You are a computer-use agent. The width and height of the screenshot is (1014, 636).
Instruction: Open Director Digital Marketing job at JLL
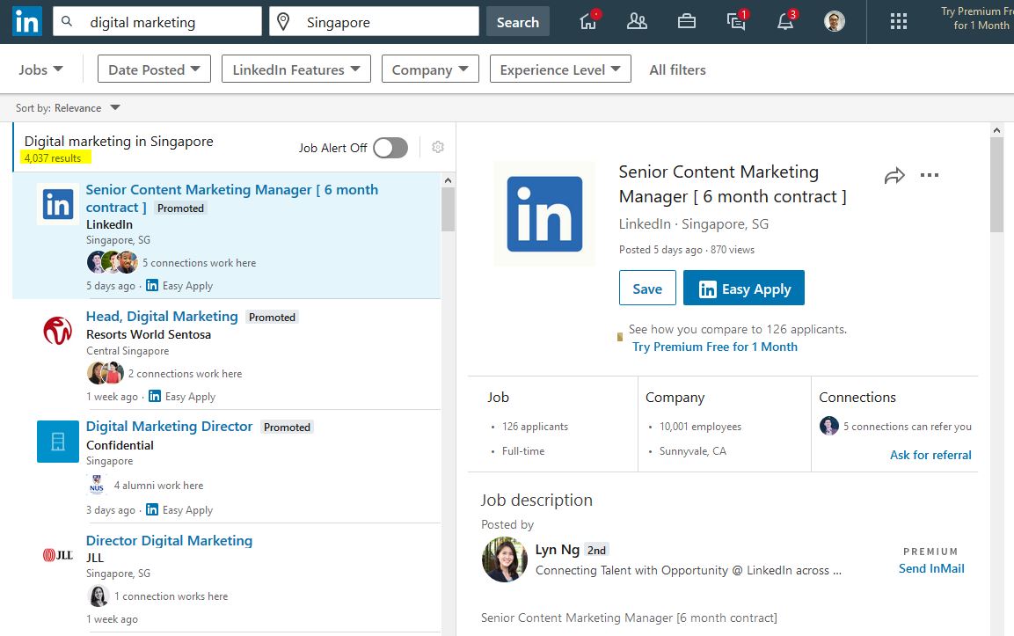169,539
